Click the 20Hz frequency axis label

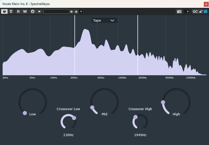click(5, 78)
